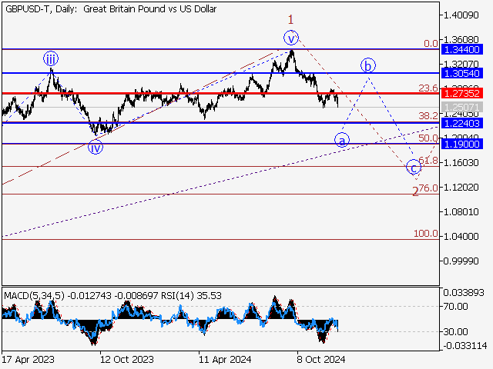Screen dimensions: 493x369
Task: Click the 8 Oct 2024 date marker
Action: [x=321, y=358]
